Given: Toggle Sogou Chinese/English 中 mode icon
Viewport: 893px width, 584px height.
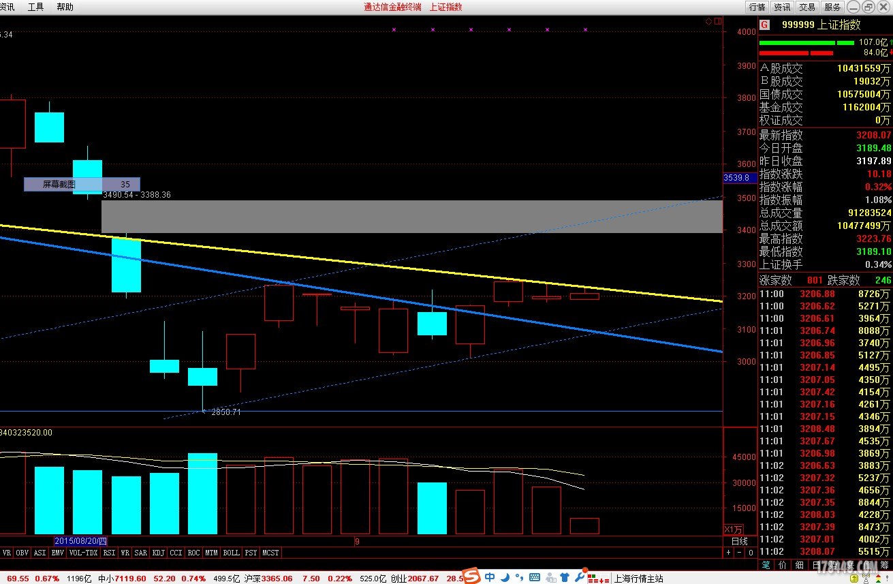Looking at the screenshot, I should coord(490,577).
